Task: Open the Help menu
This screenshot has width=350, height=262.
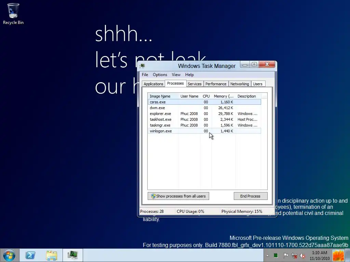Action: click(x=189, y=75)
